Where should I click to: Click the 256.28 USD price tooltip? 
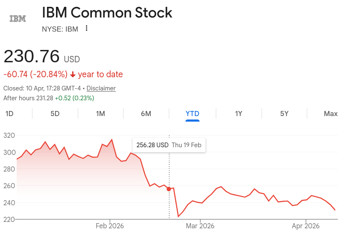tap(169, 145)
